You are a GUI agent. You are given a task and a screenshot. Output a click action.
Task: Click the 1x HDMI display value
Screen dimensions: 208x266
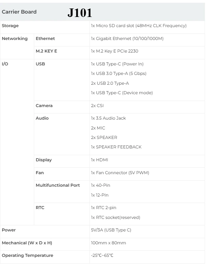point(100,160)
